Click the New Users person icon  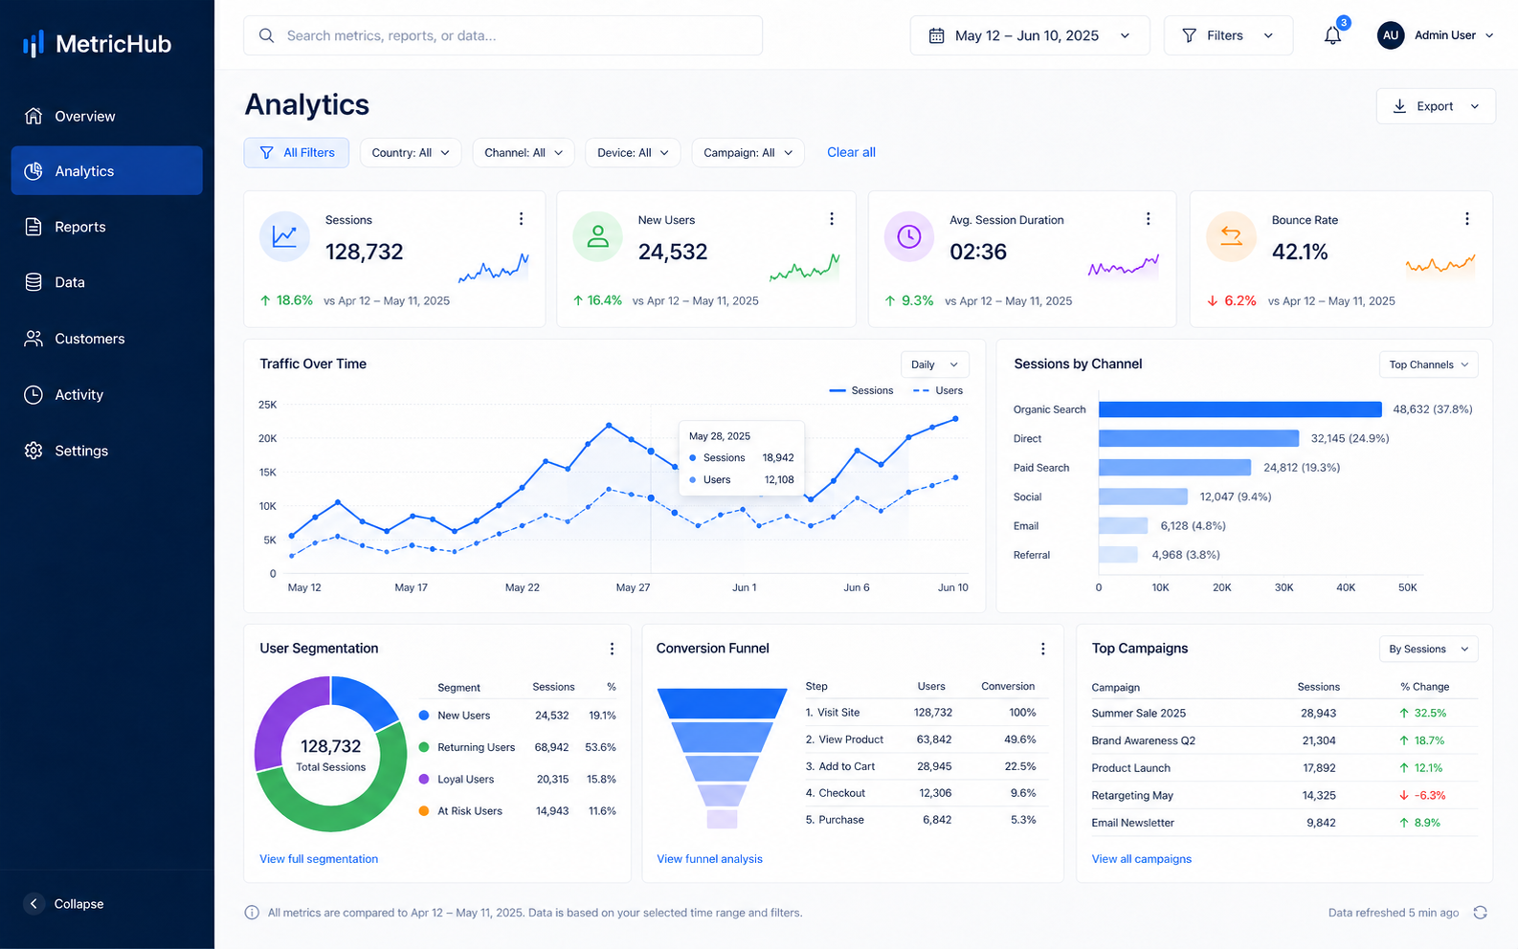pos(597,236)
